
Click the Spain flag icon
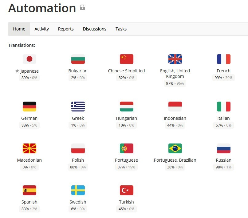(x=30, y=190)
